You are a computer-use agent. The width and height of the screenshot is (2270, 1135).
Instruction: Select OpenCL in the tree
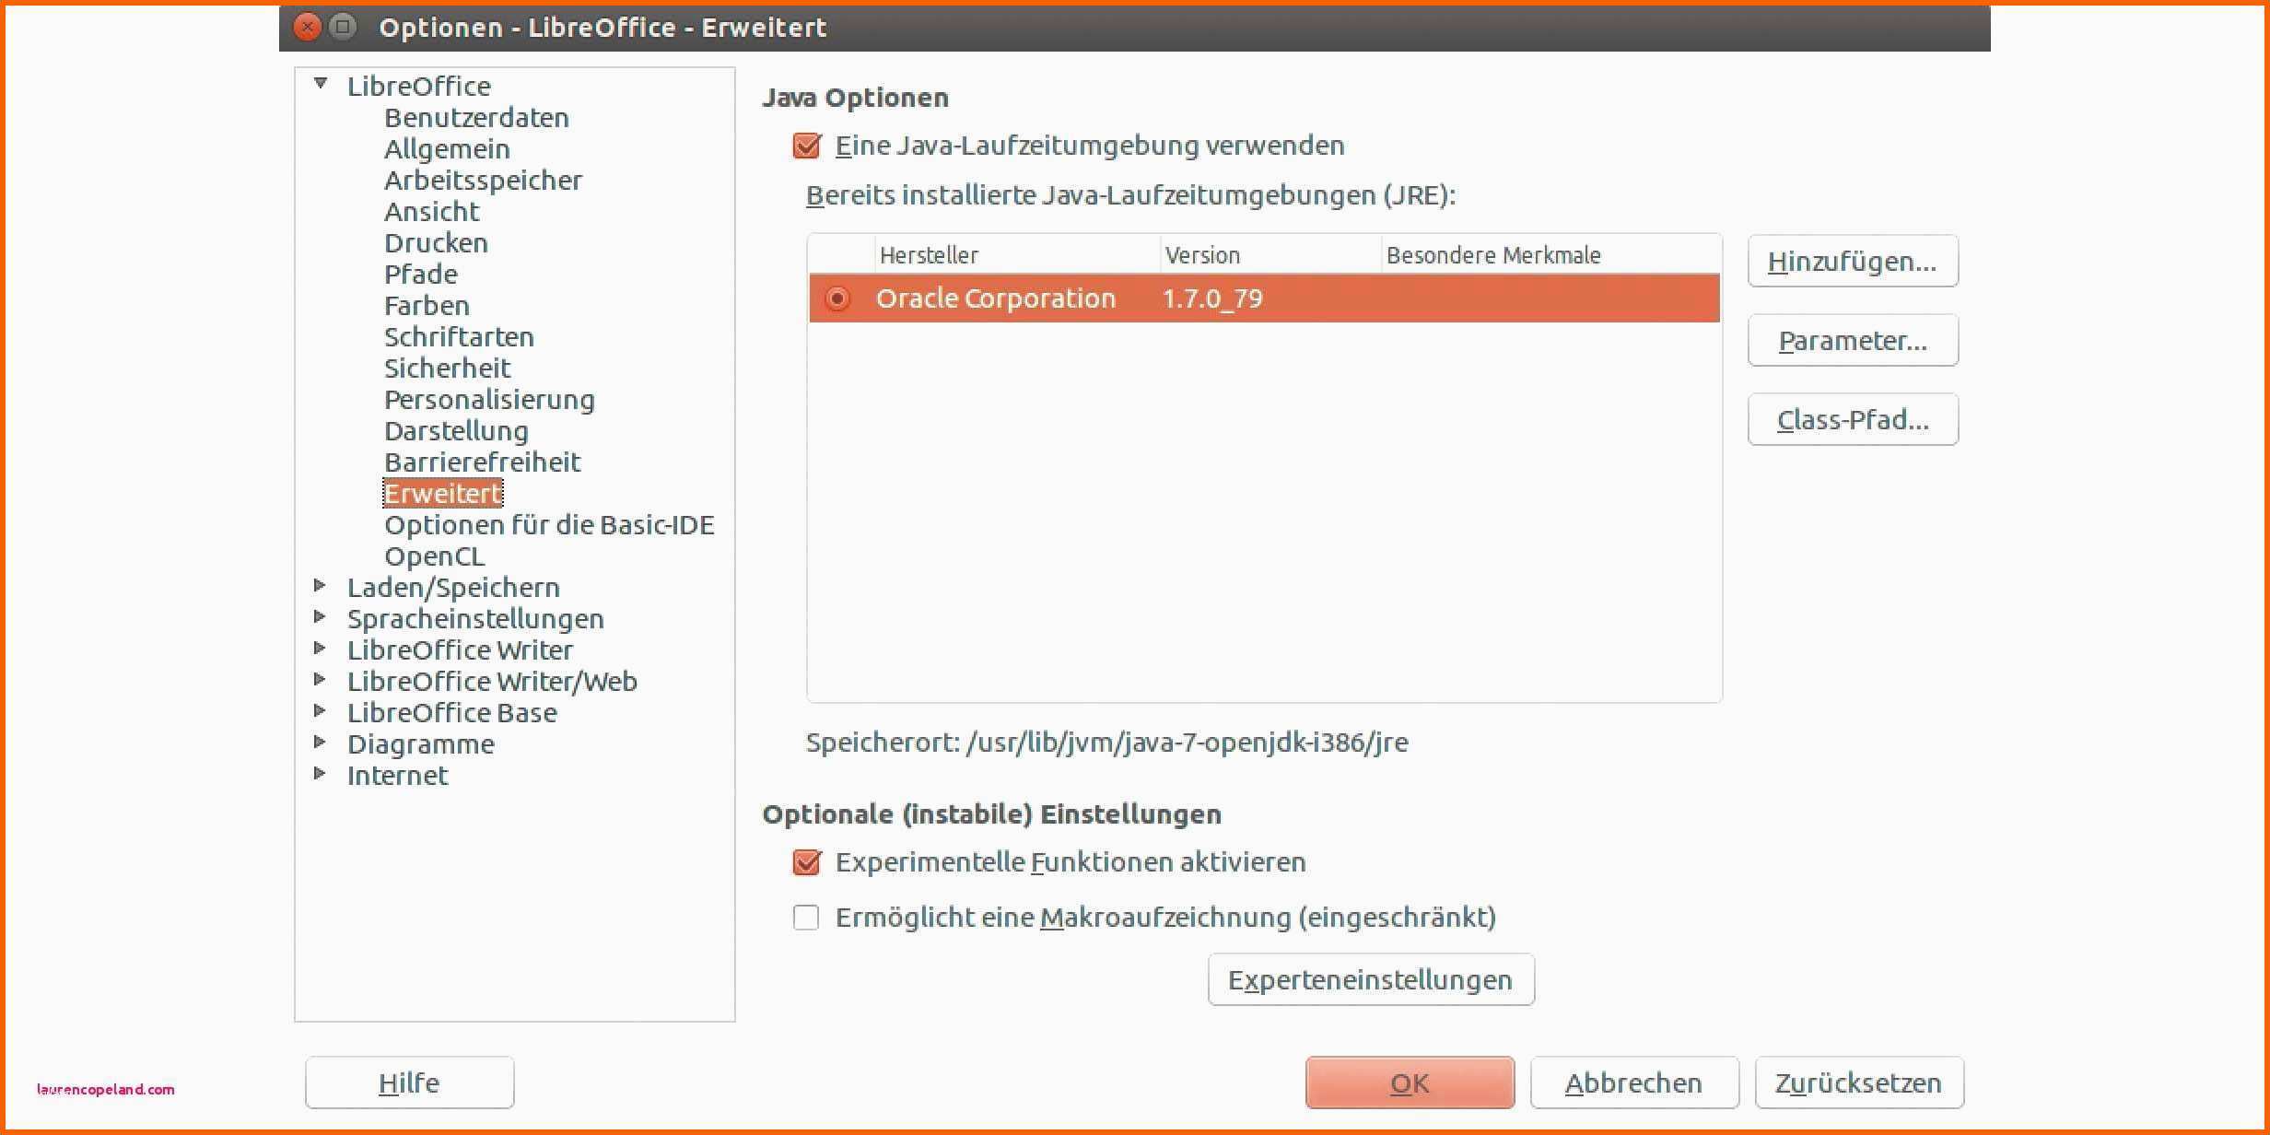(x=434, y=556)
